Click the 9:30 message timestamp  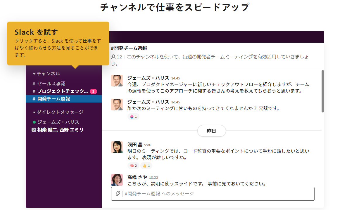(x=148, y=145)
